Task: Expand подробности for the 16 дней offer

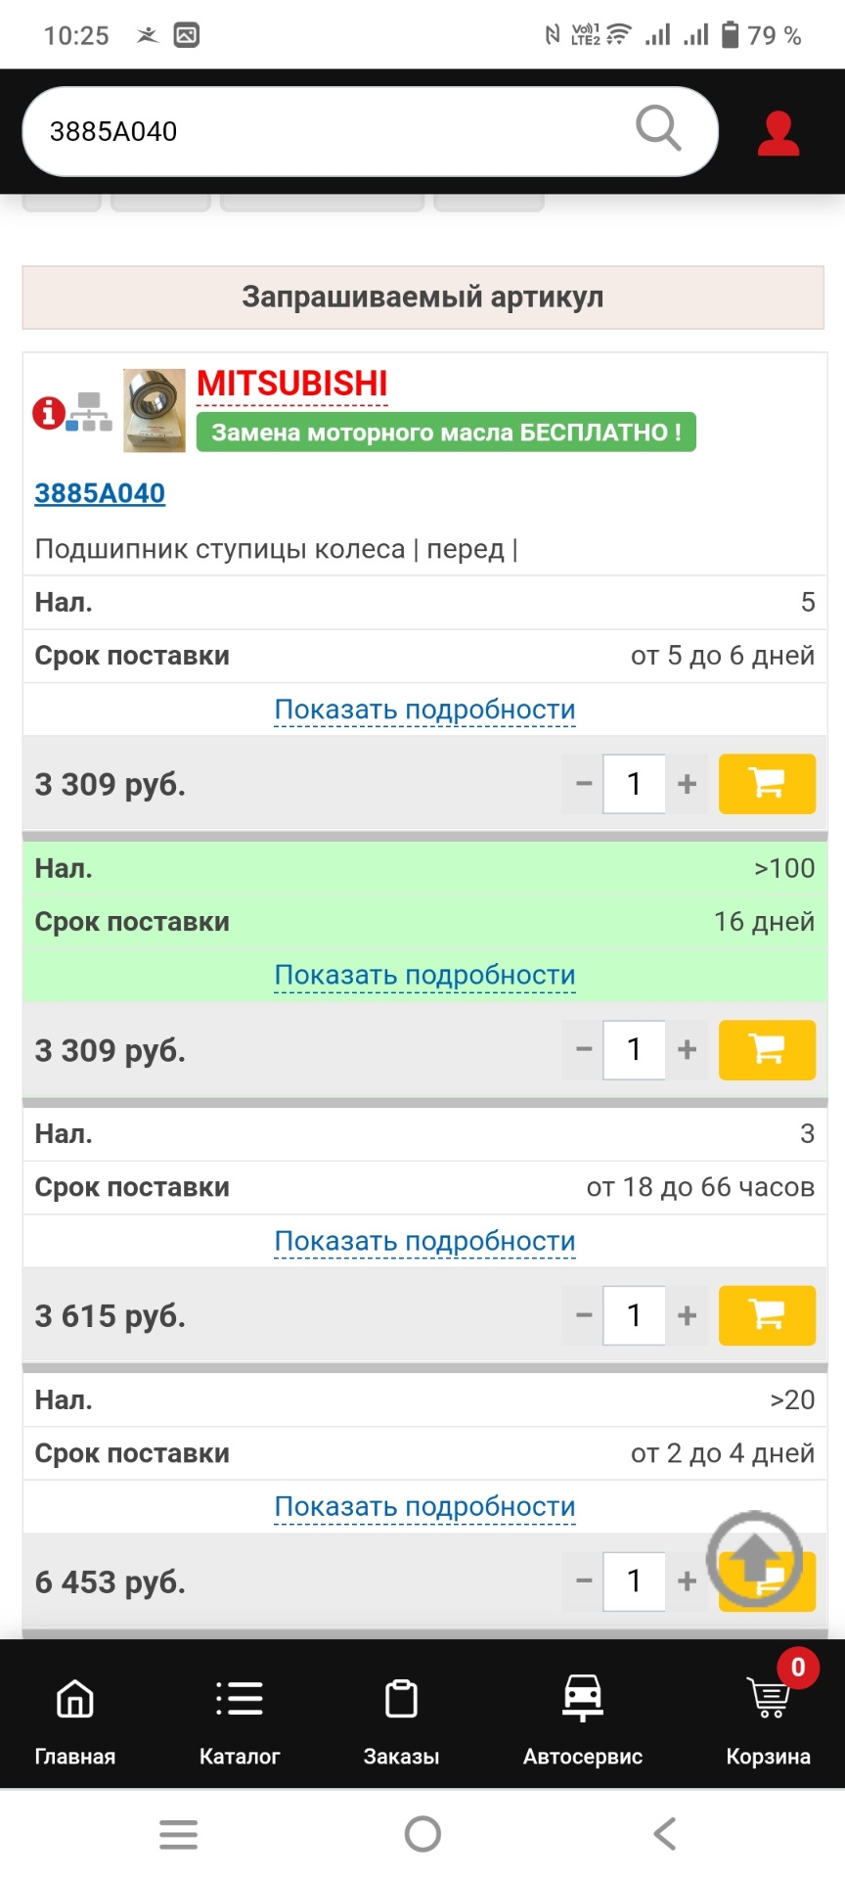Action: [x=423, y=974]
